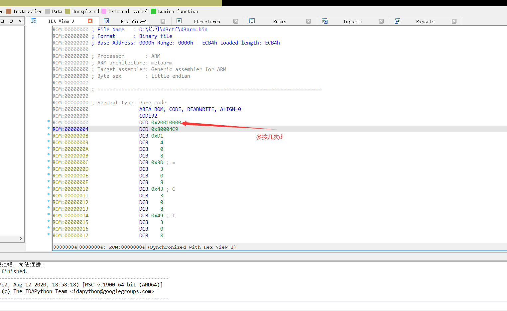Select the Hex View-1 panel icon
Screen dimensions: 507x311
tap(106, 21)
